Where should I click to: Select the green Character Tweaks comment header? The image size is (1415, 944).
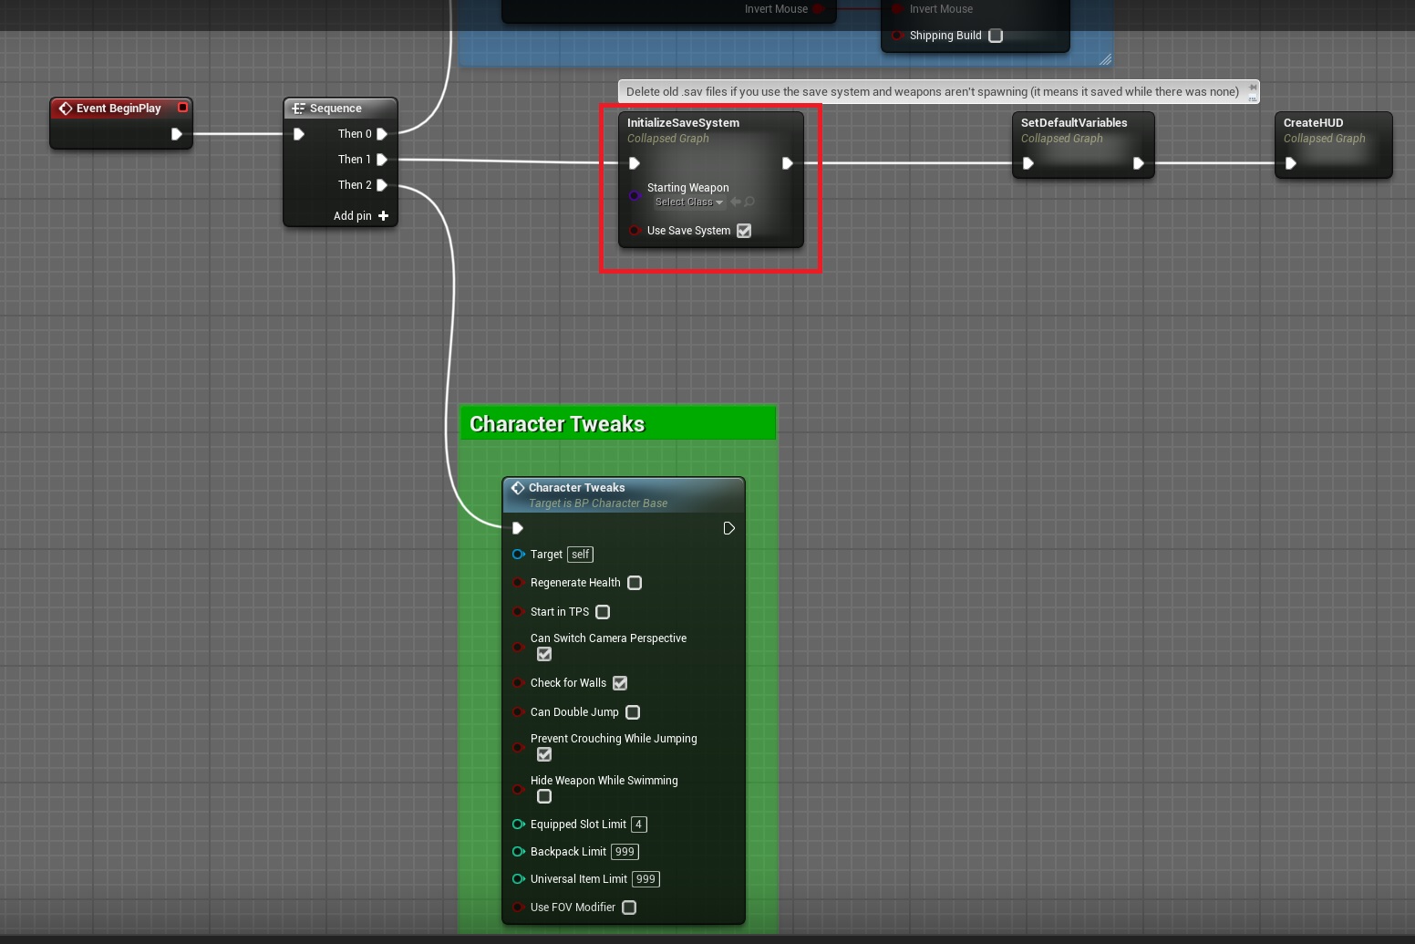tap(617, 424)
